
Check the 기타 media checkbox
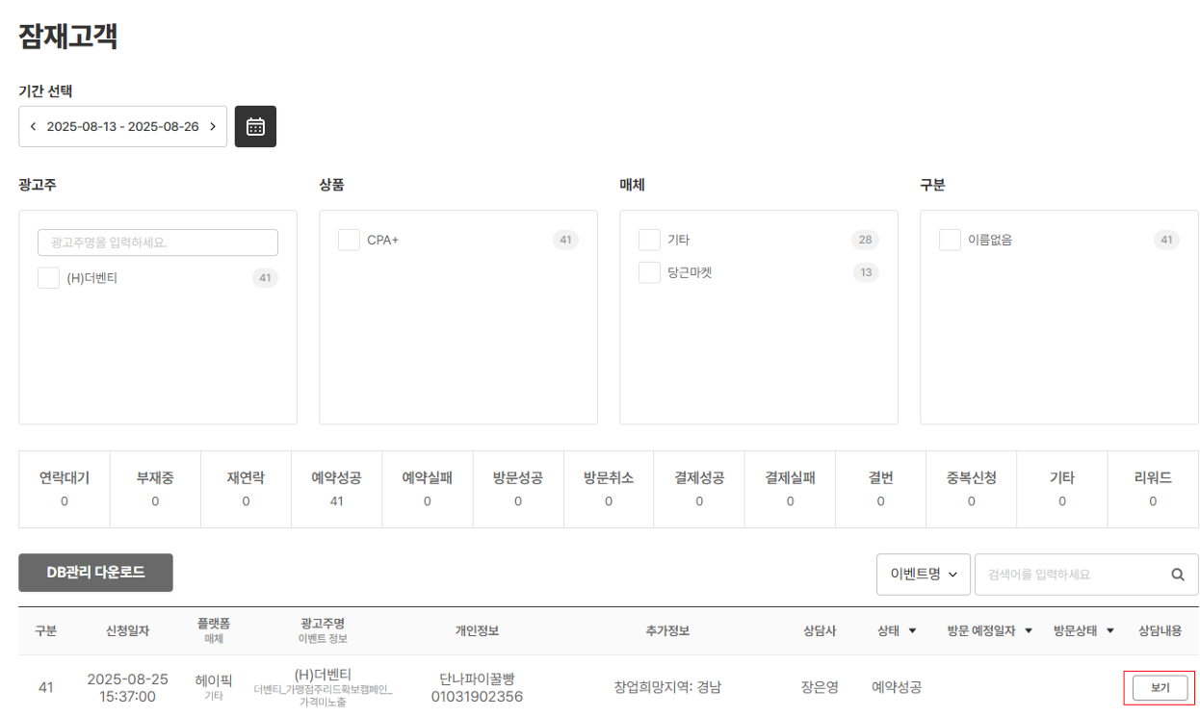click(x=649, y=240)
